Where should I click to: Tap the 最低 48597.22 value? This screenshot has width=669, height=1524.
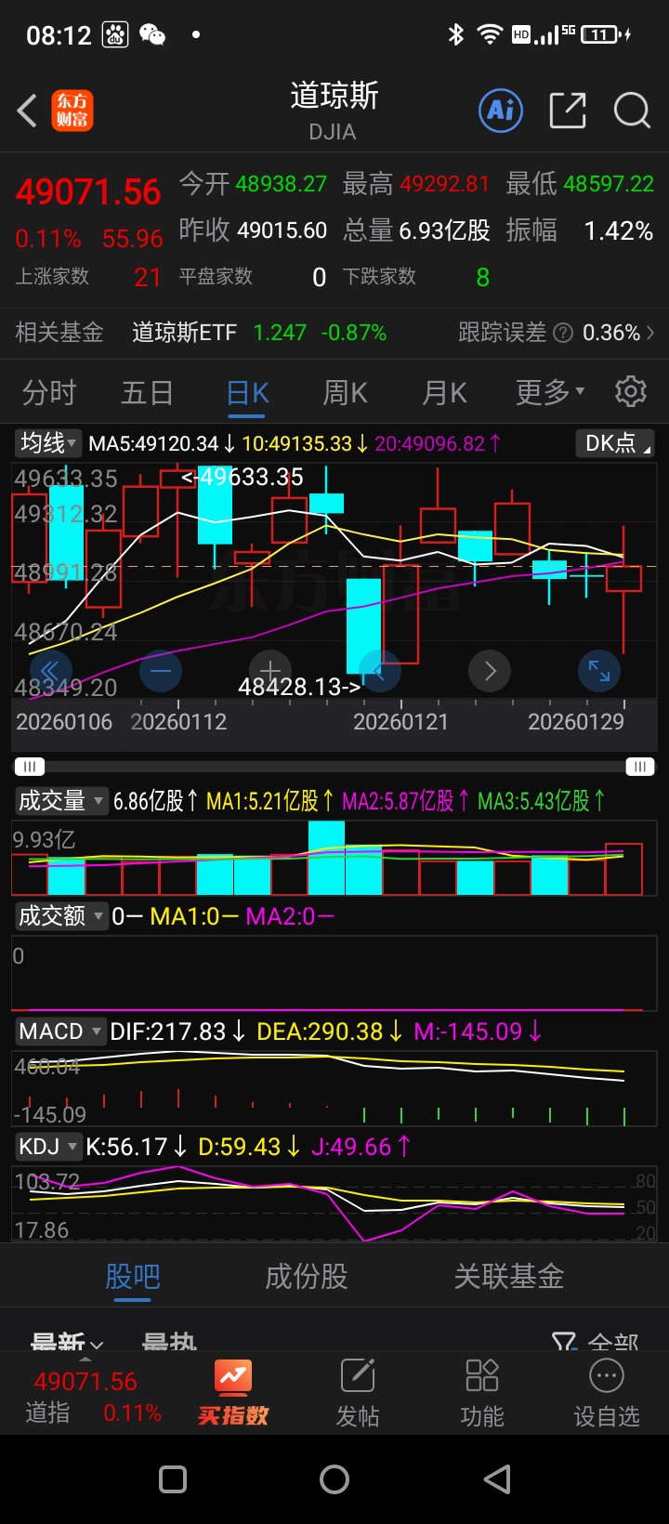pyautogui.click(x=609, y=184)
